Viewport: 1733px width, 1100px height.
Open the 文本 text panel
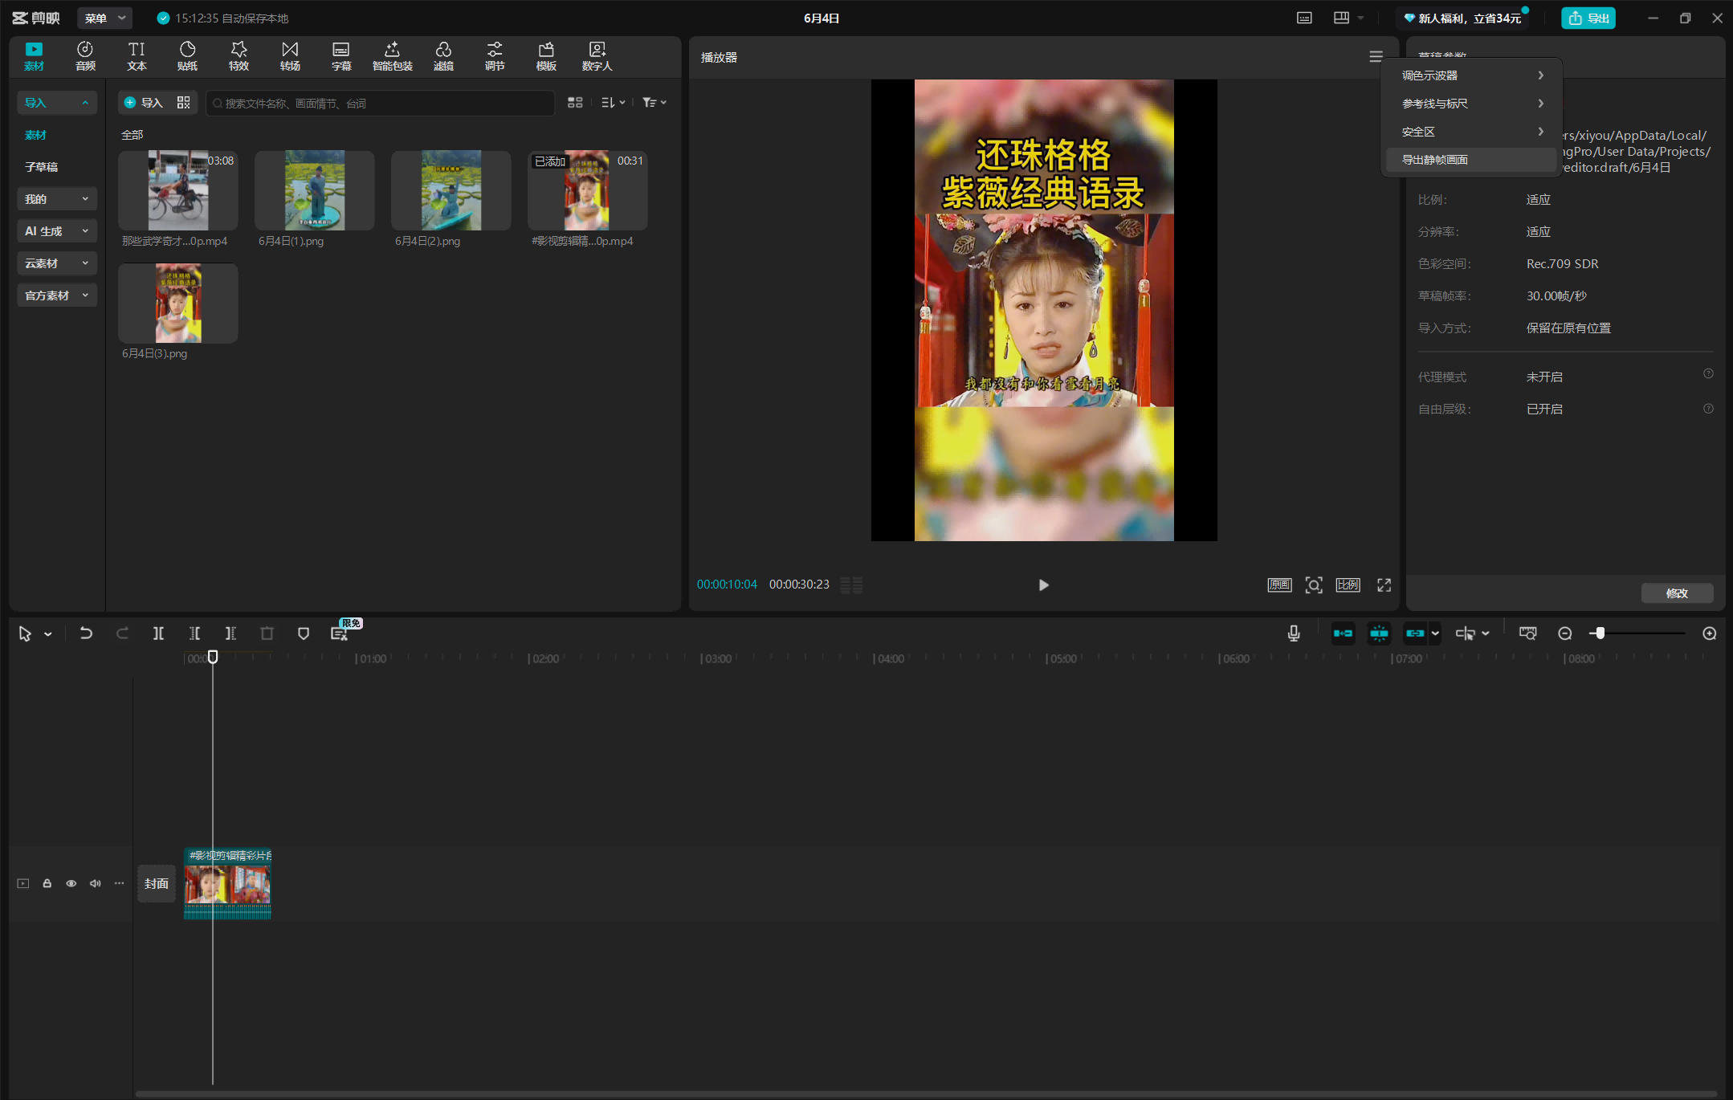(137, 56)
